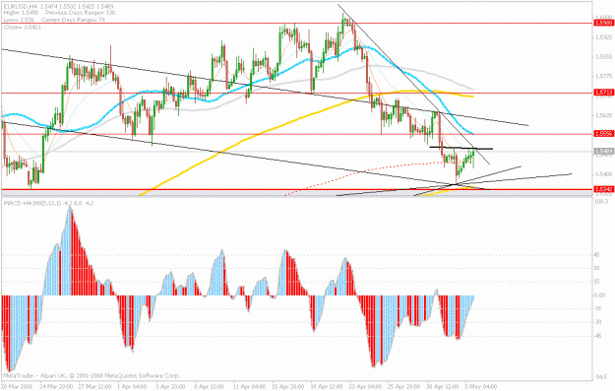Image resolution: width=615 pixels, height=391 pixels.
Task: Click the 1.5400 price scale label
Action: tap(603, 174)
